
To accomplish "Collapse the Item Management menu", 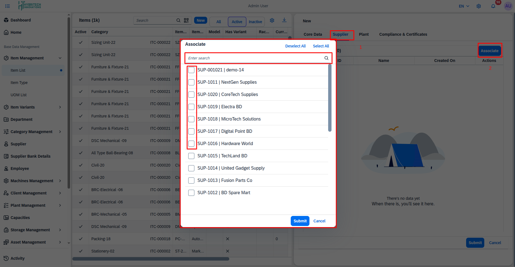I will (60, 58).
